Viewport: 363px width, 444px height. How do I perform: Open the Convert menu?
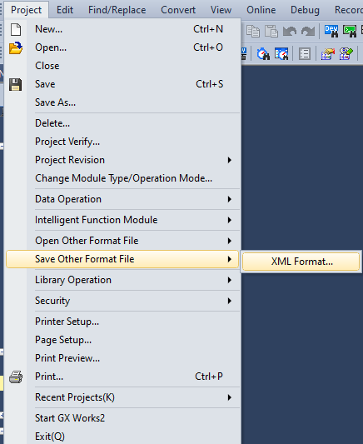178,10
